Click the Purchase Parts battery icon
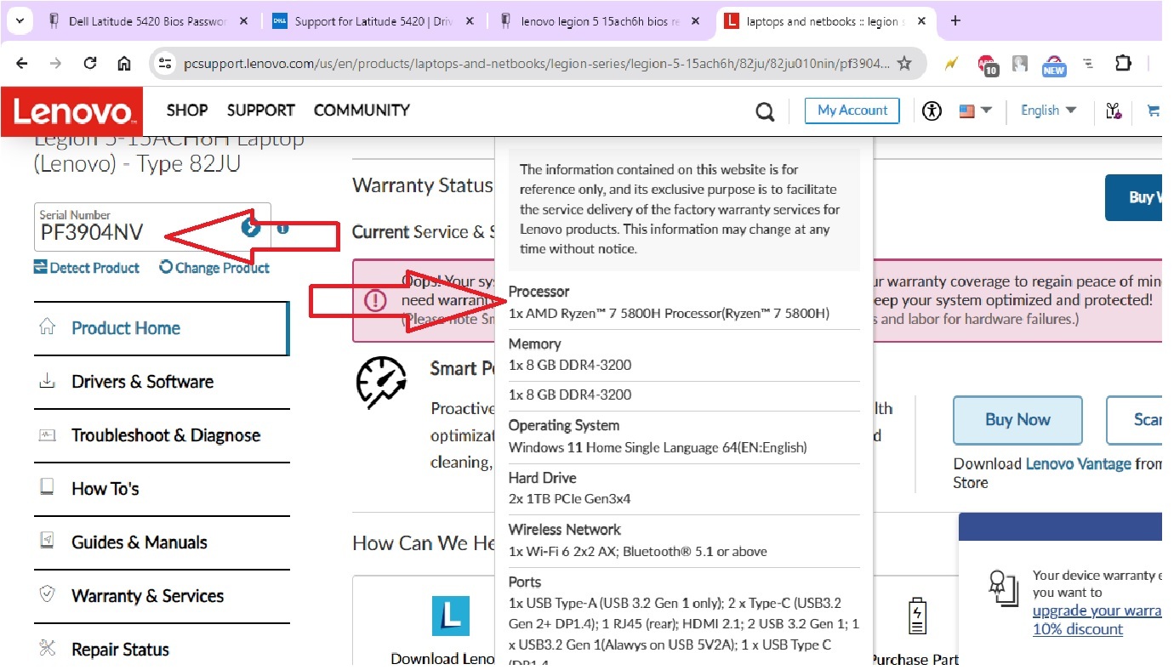 click(917, 616)
